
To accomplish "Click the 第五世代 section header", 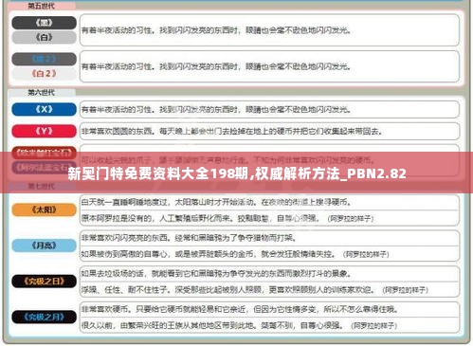I will [42, 6].
